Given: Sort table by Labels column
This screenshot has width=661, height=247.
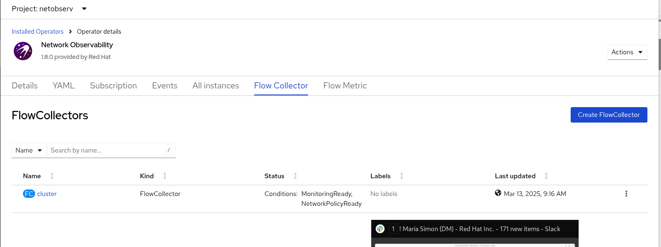Looking at the screenshot, I should pos(402,176).
